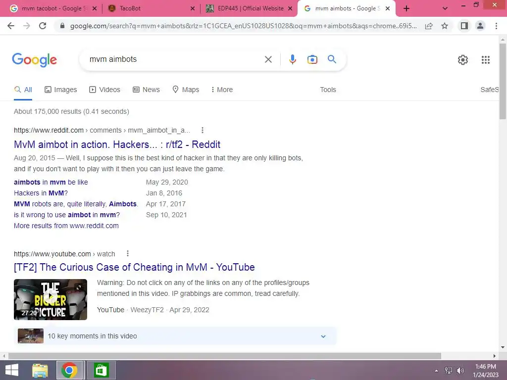Click the browser address bar URL
507x380 pixels.
(x=243, y=26)
